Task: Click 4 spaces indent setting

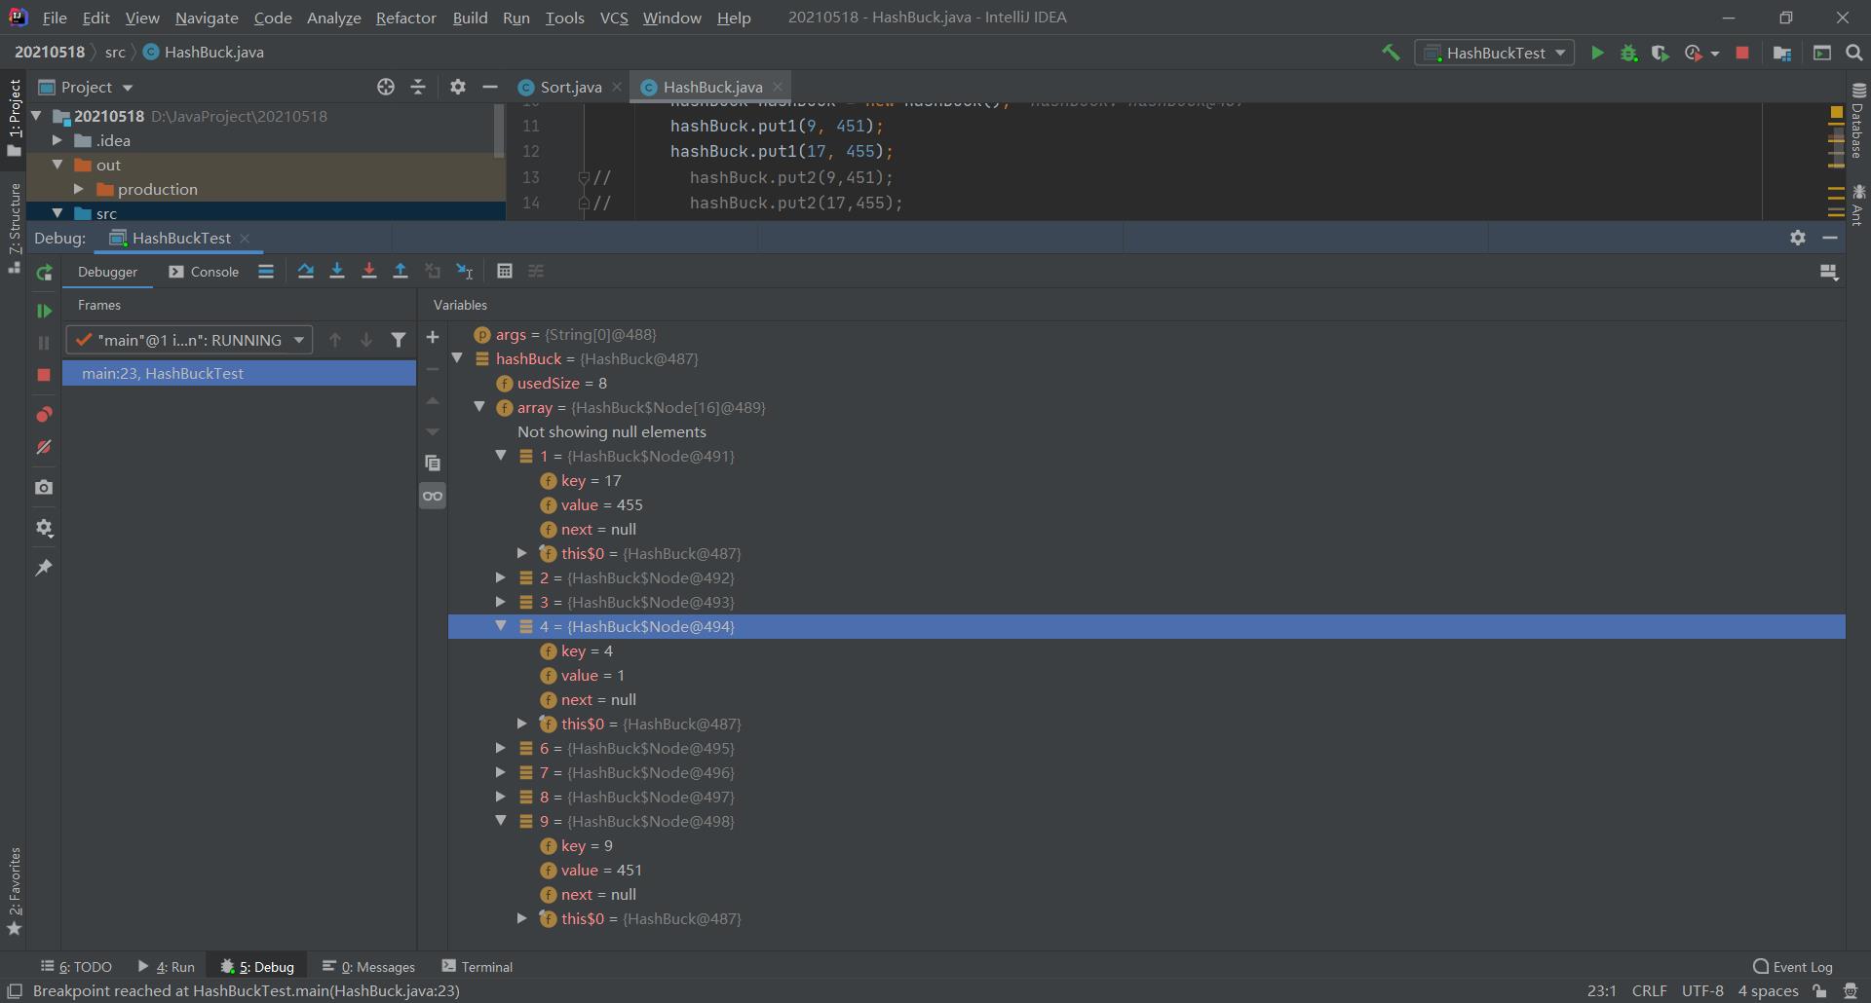Action: 1768,991
